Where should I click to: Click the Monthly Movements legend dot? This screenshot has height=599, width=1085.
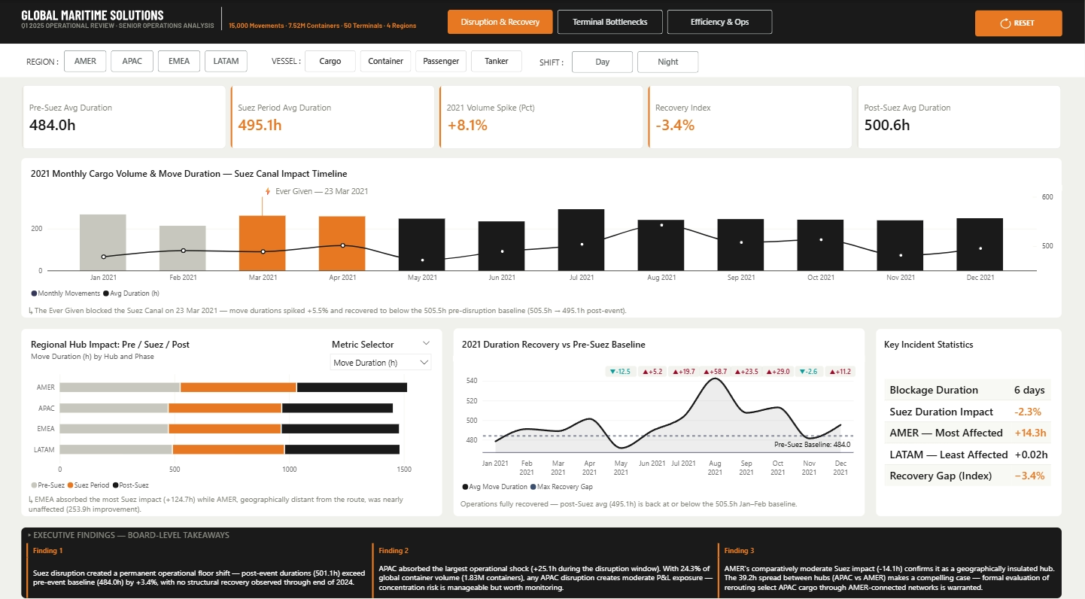pos(34,293)
